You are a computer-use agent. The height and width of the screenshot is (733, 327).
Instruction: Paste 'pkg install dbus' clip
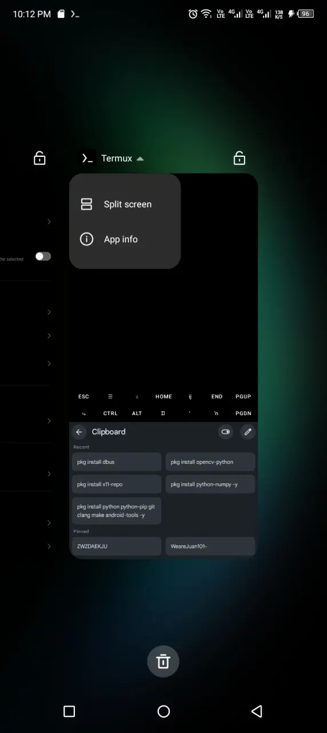click(117, 462)
